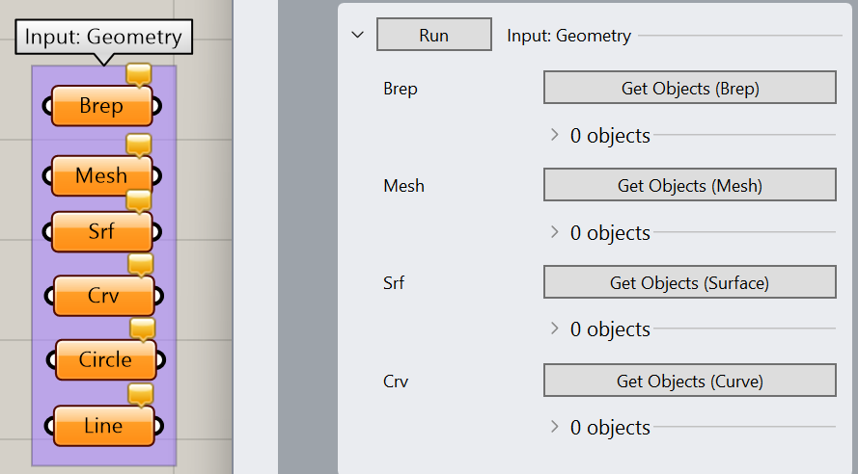Select the Mesh parameter component
The height and width of the screenshot is (474, 858).
coord(101,175)
